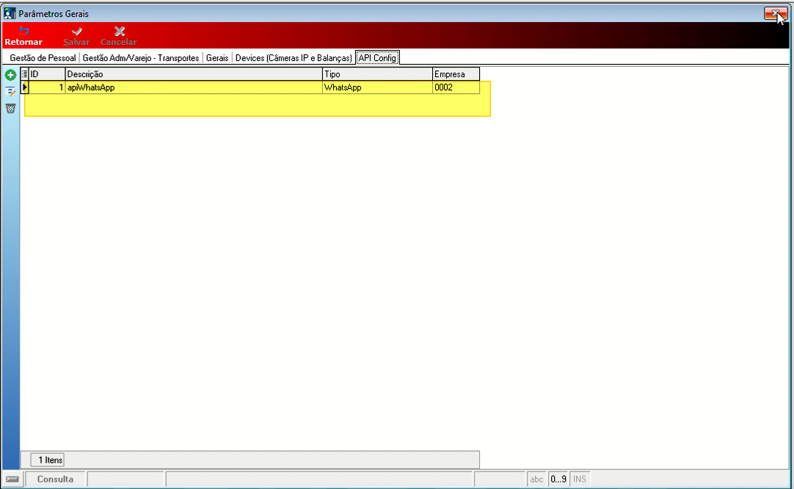Select the apiWhatsApp description cell
Image resolution: width=794 pixels, height=489 pixels.
click(x=194, y=87)
